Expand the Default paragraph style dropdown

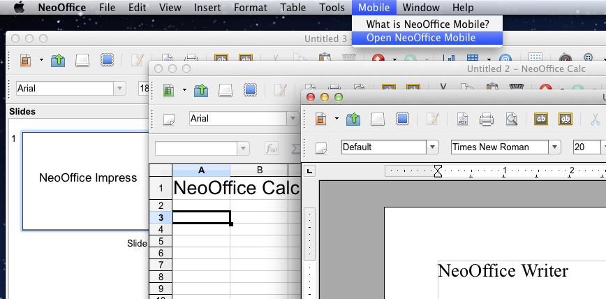click(432, 147)
